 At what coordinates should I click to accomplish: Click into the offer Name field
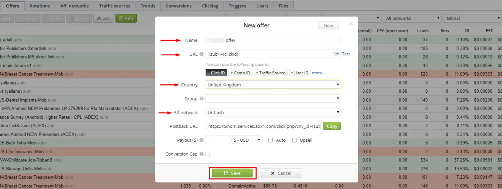[x=273, y=40]
